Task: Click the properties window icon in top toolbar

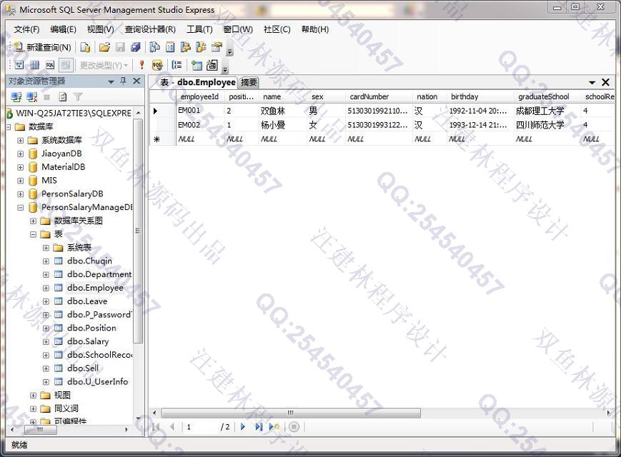Action: (x=217, y=47)
